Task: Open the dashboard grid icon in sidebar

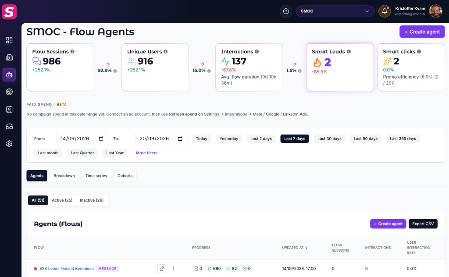Action: click(9, 40)
